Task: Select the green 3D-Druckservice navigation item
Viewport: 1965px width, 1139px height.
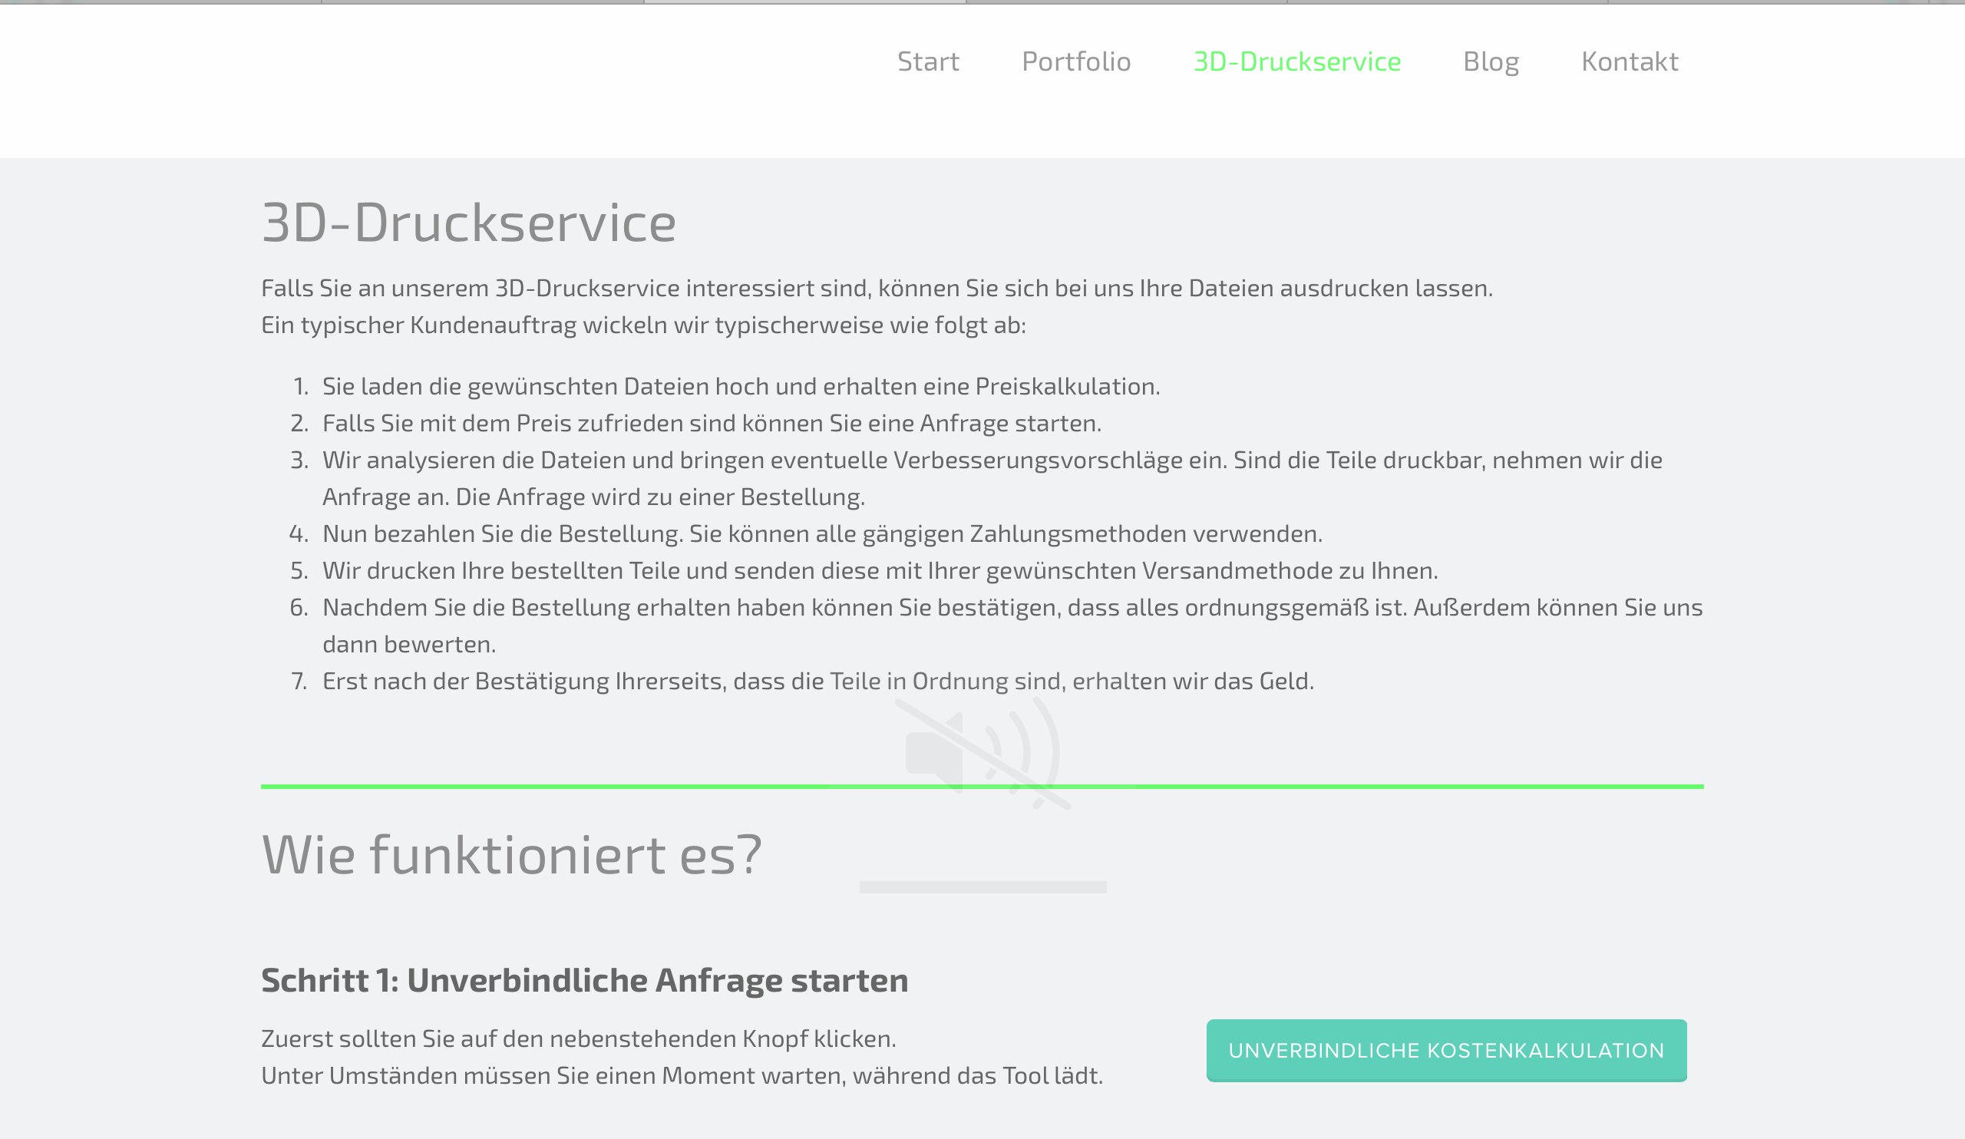Action: pos(1296,61)
